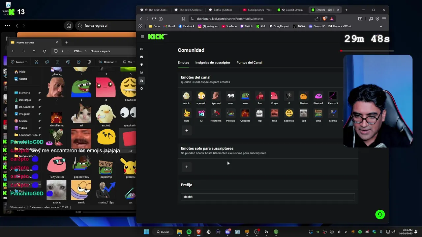Open Imágenes in the Explorer sidebar
Screen dimensions: 422x237
[x=24, y=114]
